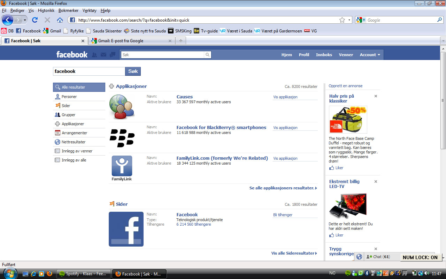Close the Halv pris på klassiker ad

[376, 96]
